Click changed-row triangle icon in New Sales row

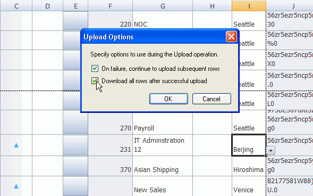pyautogui.click(x=16, y=186)
